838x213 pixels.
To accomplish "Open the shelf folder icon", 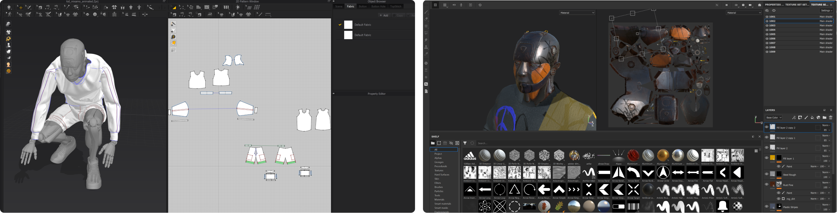I will pyautogui.click(x=433, y=143).
